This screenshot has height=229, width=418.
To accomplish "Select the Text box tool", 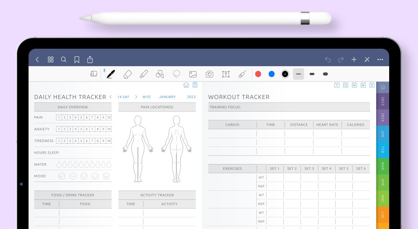I will [226, 74].
